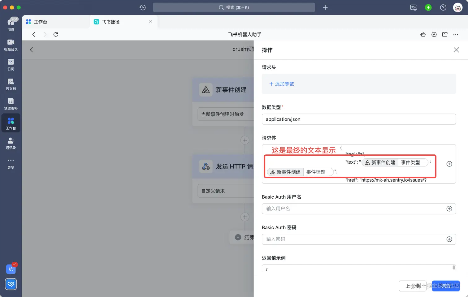Open More (更多) in sidebar
Viewport: 468px width, 297px height.
pyautogui.click(x=11, y=163)
